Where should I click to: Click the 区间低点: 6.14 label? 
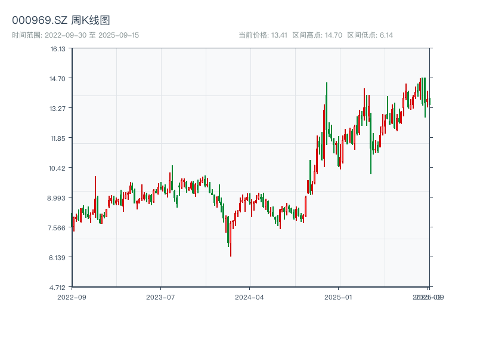[x=370, y=35]
